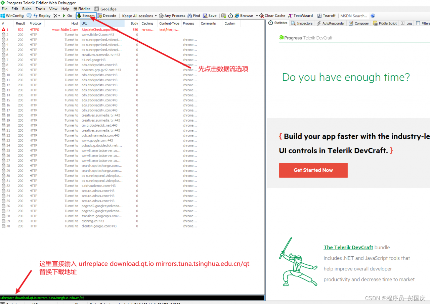Viewport: 430px width, 304px height.
Task: Sort by the Custom column header
Action: pyautogui.click(x=232, y=24)
